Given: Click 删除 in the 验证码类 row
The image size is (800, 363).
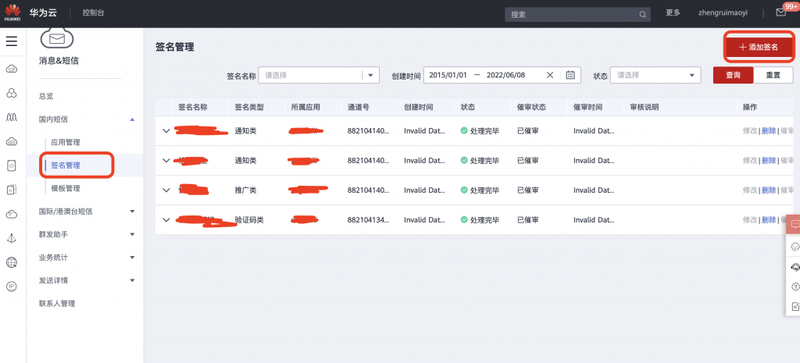Looking at the screenshot, I should pyautogui.click(x=769, y=219).
